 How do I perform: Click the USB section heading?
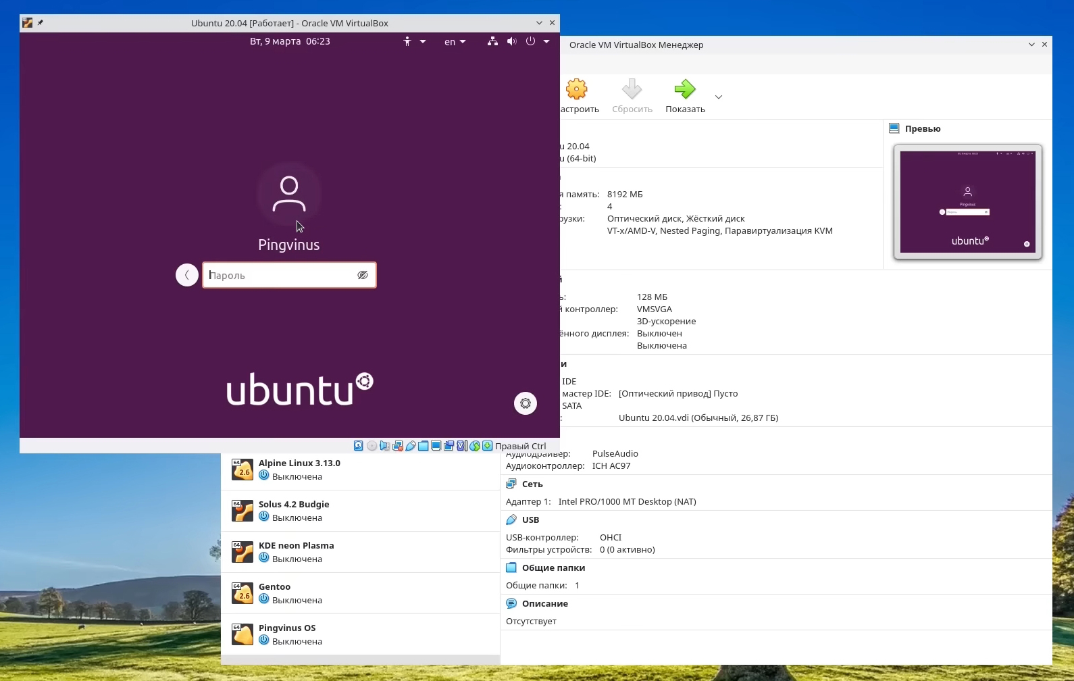[531, 520]
